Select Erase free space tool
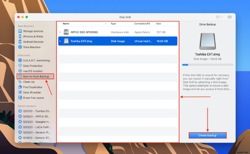The image size is (250, 154). pyautogui.click(x=33, y=98)
